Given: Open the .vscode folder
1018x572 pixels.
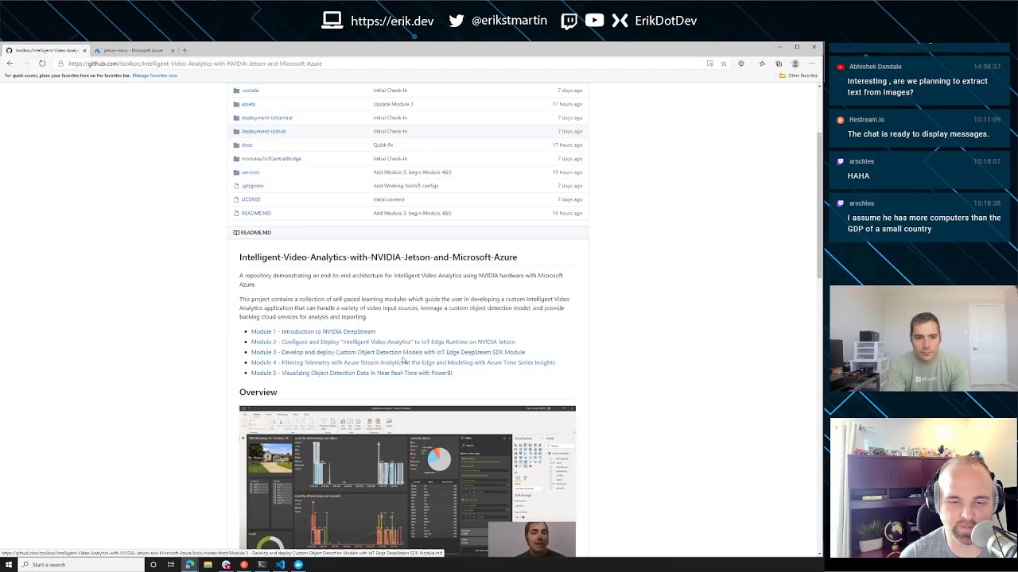Looking at the screenshot, I should pos(250,91).
